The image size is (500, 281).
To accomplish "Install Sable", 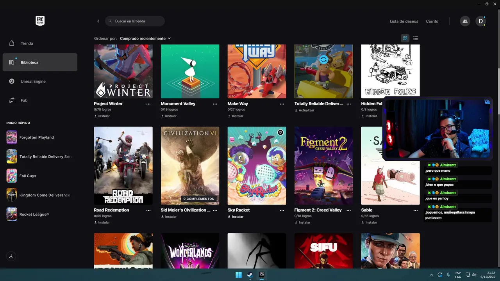I will click(x=369, y=222).
